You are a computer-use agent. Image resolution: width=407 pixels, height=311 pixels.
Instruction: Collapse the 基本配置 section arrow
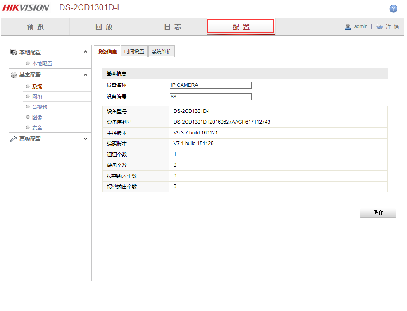86,75
